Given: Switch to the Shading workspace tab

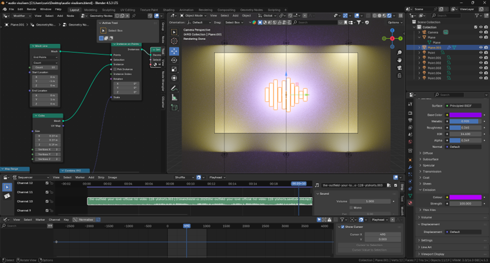Looking at the screenshot, I should tap(168, 10).
